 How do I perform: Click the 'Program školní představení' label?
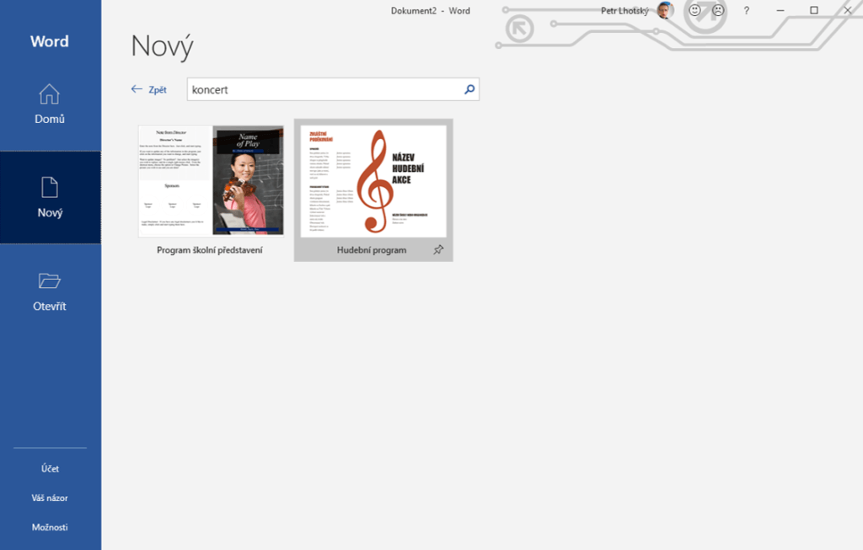coord(210,250)
